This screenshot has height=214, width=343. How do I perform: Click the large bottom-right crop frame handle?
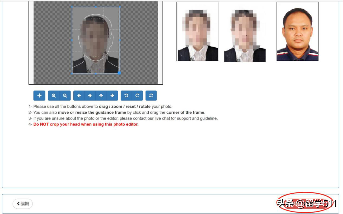pos(119,73)
